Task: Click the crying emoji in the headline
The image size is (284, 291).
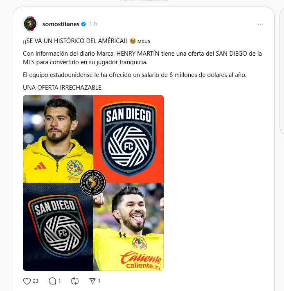Action: point(133,41)
